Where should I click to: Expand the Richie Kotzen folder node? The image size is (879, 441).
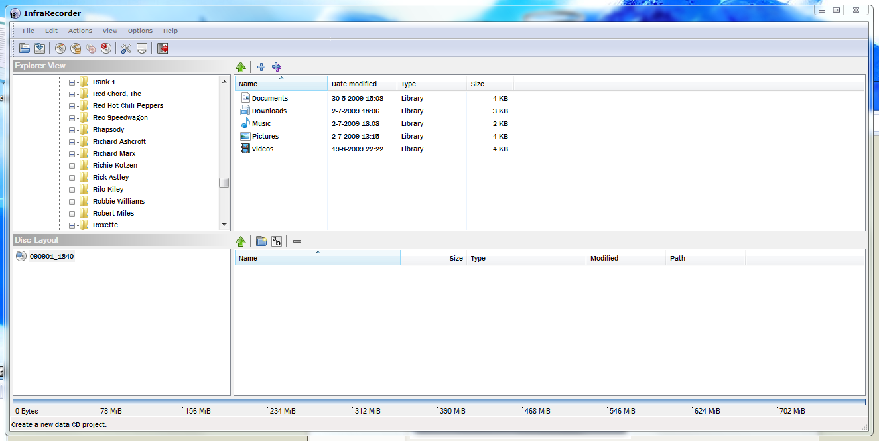72,166
